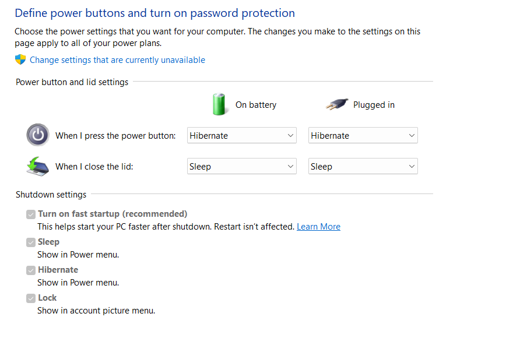Toggle the Lock checkbox
Image resolution: width=527 pixels, height=345 pixels.
tap(30, 298)
